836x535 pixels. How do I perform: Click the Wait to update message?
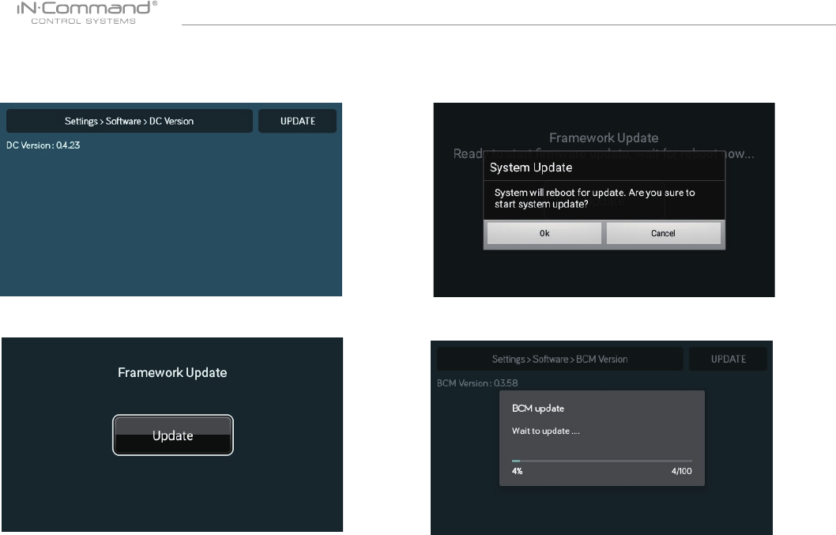click(x=545, y=431)
